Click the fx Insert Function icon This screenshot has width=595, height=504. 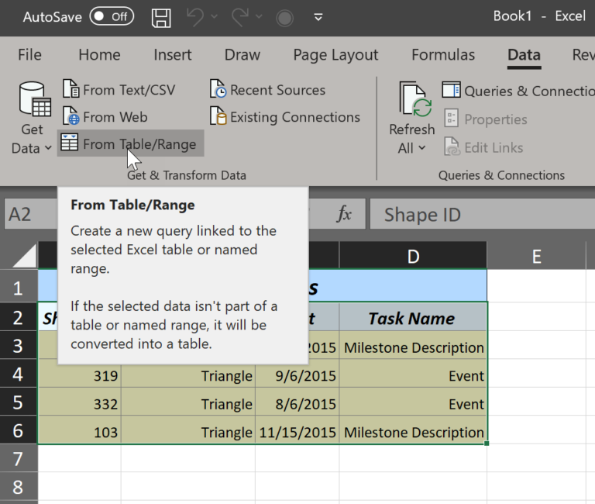[344, 214]
